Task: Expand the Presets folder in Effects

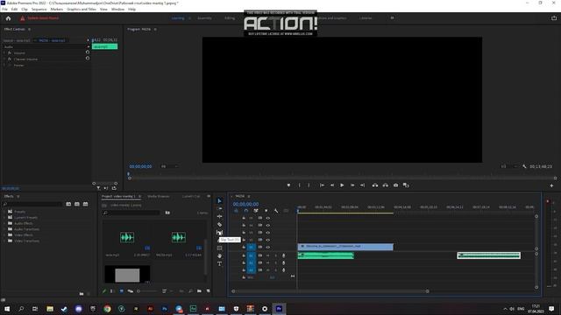Action: (x=4, y=212)
